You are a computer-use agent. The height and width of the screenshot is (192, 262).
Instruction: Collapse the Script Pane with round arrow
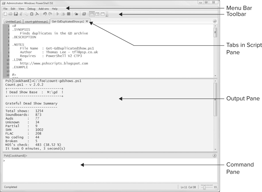pyautogui.click(x=215, y=21)
